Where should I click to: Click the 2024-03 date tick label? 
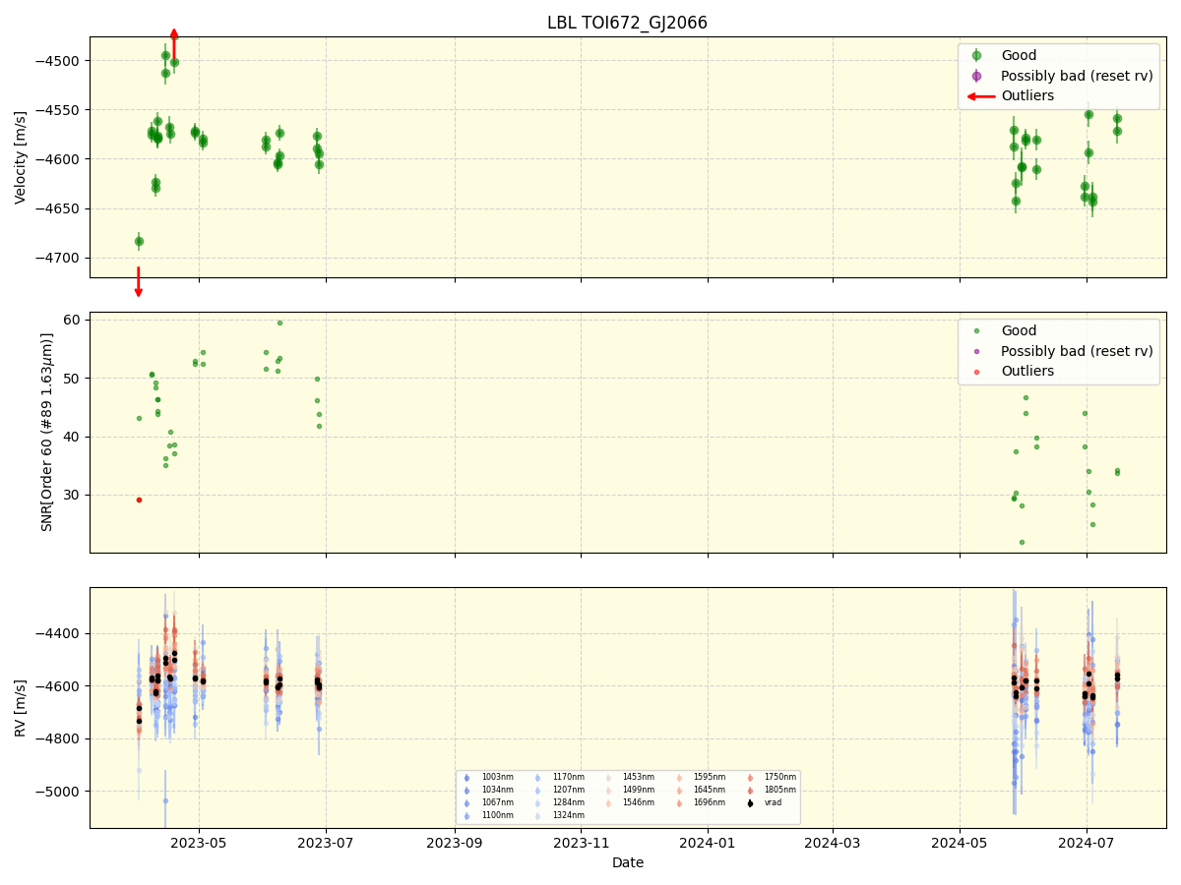click(833, 842)
